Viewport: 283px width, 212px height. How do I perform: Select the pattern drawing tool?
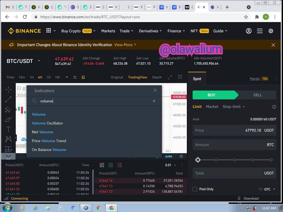[8, 139]
